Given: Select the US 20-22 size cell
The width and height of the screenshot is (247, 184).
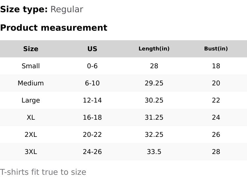Looking at the screenshot, I should click(x=92, y=135).
